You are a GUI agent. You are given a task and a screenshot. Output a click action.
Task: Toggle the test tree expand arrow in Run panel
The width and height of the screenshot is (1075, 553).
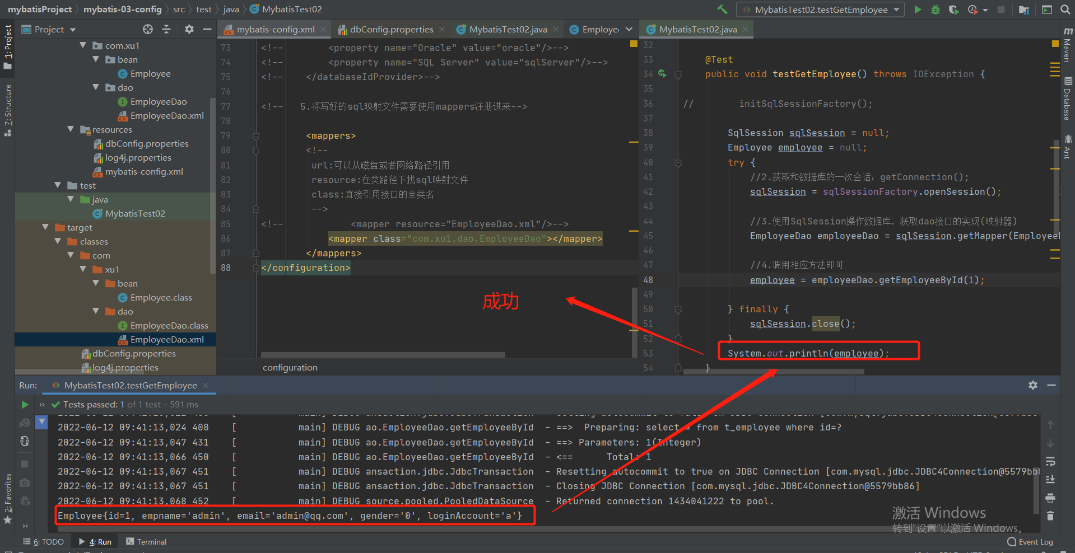click(41, 421)
